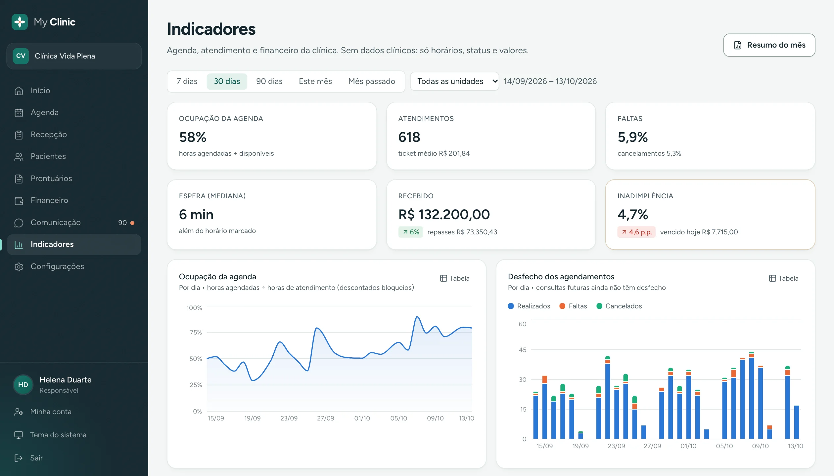The width and height of the screenshot is (834, 476).
Task: Click the file icon in Resumo do mês
Action: (x=738, y=45)
